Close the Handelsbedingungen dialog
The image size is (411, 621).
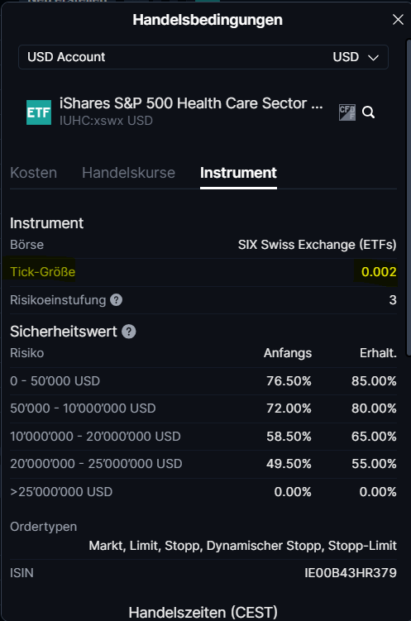coord(398,19)
